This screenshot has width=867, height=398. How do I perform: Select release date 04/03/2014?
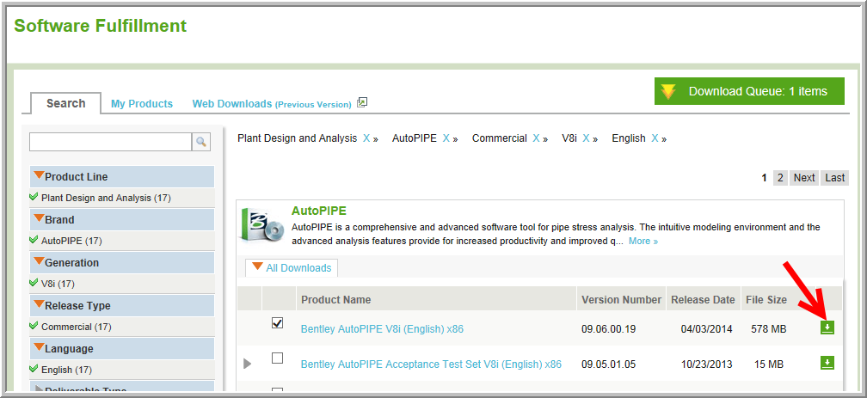click(x=707, y=329)
